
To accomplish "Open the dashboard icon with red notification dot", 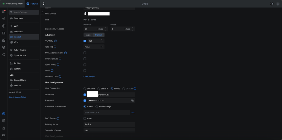I will [4, 12].
